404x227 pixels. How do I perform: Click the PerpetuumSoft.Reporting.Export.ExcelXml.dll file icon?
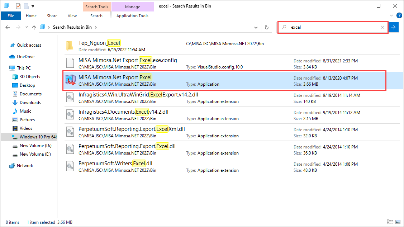(x=70, y=132)
